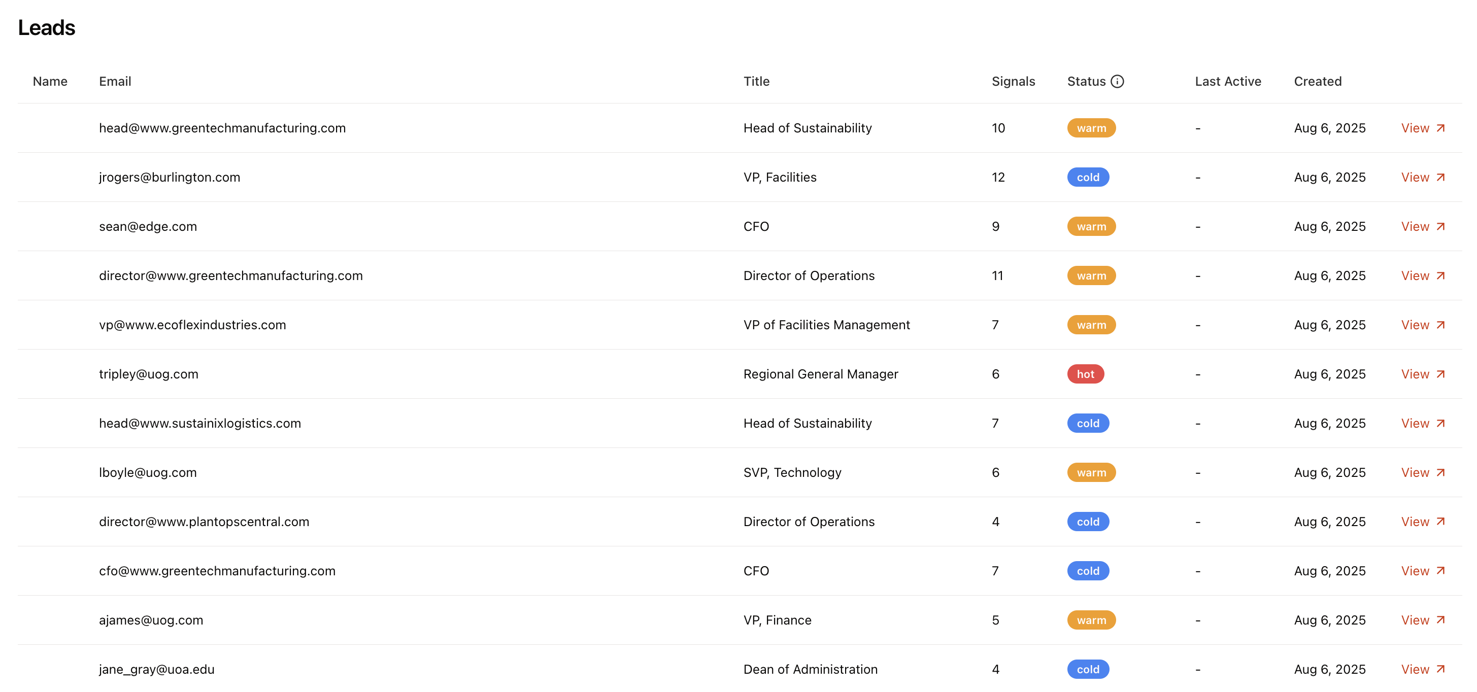Image resolution: width=1477 pixels, height=692 pixels.
Task: Select the email head@www.sustainixlogistics.com
Action: tap(200, 423)
